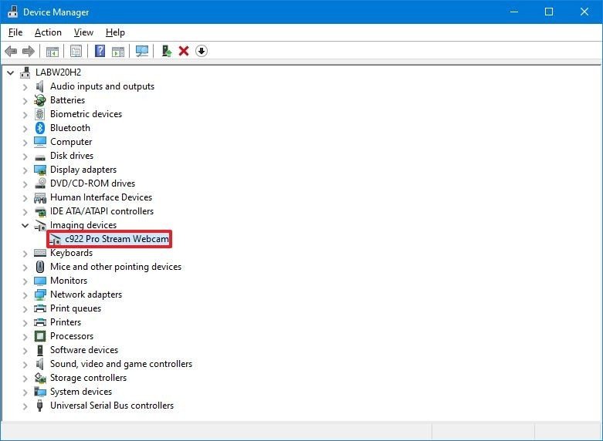
Task: Select the Disk drives label
Action: [72, 156]
